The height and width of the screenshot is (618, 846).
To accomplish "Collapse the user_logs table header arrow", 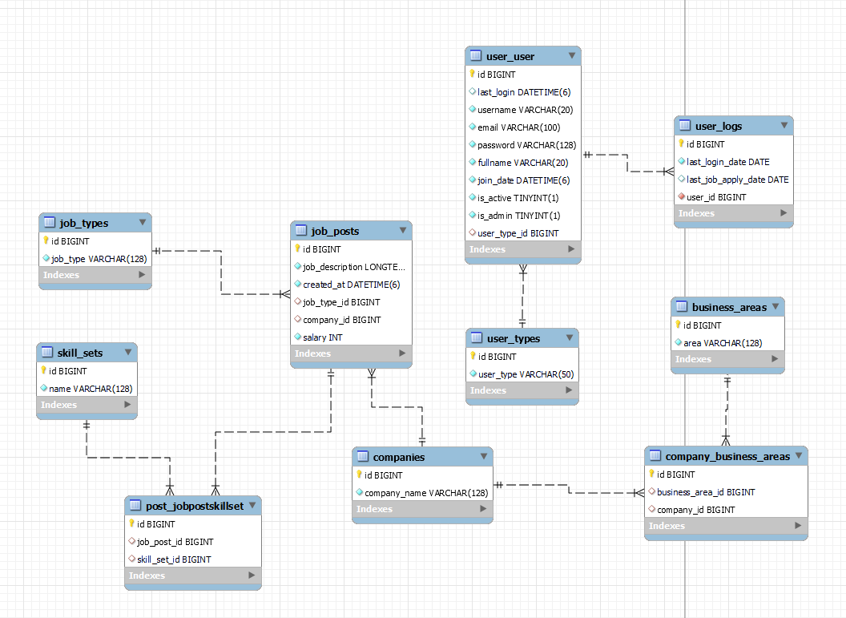I will click(784, 125).
